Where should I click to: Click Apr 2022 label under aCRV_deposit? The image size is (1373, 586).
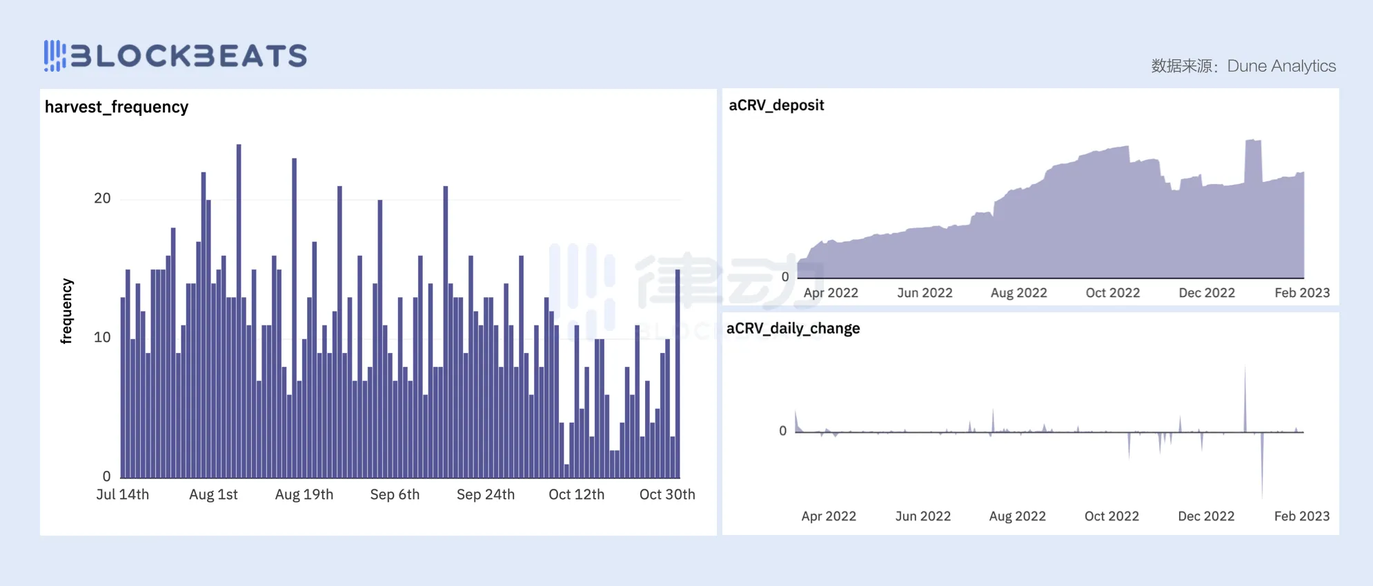pos(831,292)
